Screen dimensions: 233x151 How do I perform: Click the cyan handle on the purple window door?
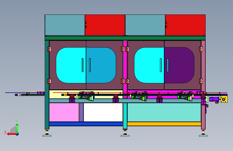point(168,65)
